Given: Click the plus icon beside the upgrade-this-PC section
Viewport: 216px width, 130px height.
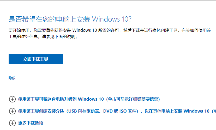Looking at the screenshot, I should pos(12,99).
